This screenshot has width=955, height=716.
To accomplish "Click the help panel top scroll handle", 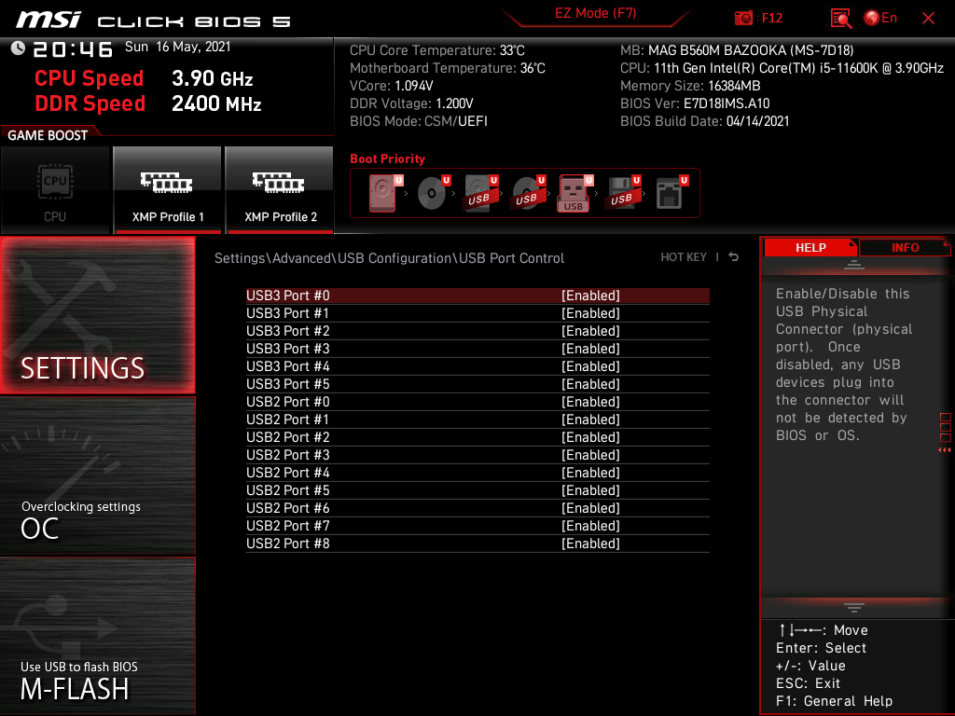I will 854,265.
